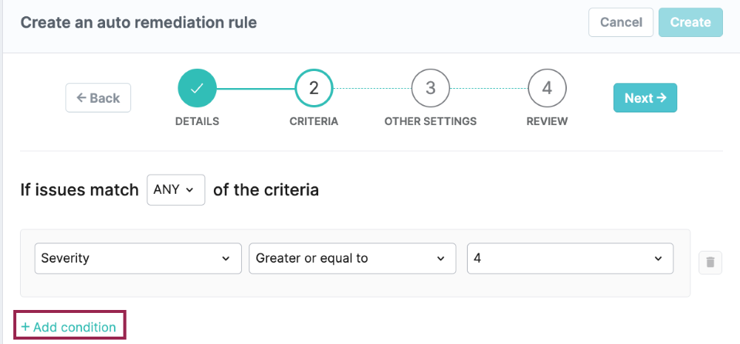Jump to the REVIEW step label
740x344 pixels.
(547, 121)
